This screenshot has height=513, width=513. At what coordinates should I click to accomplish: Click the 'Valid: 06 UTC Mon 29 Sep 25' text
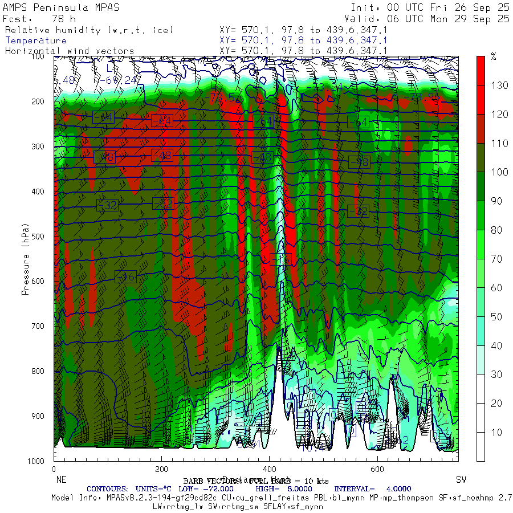click(426, 19)
